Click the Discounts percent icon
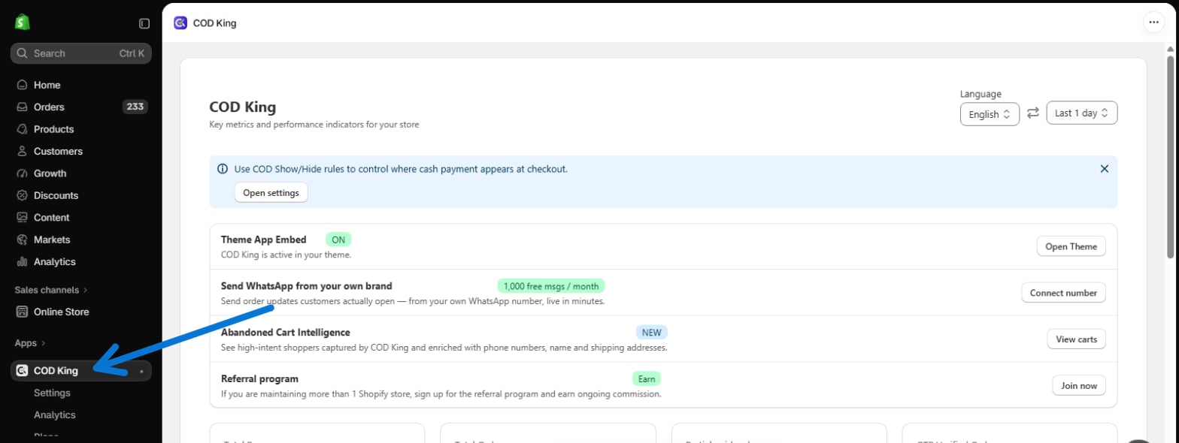The height and width of the screenshot is (443, 1179). pyautogui.click(x=22, y=195)
